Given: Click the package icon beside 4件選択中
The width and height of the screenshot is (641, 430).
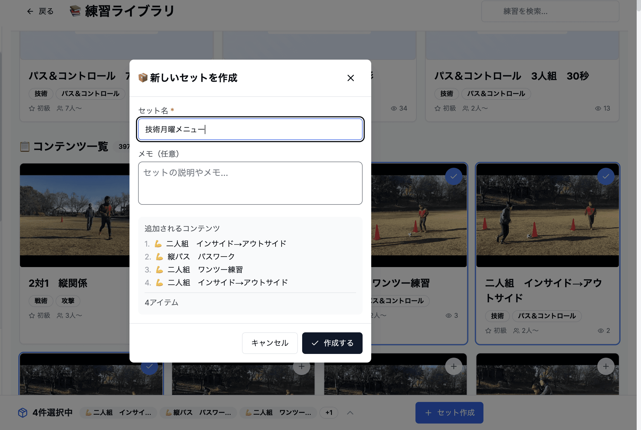Looking at the screenshot, I should click(23, 413).
